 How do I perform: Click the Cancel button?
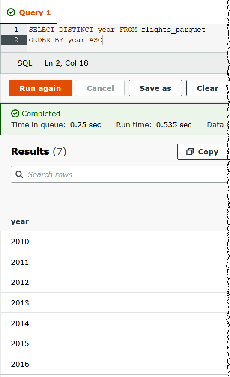pyautogui.click(x=100, y=88)
